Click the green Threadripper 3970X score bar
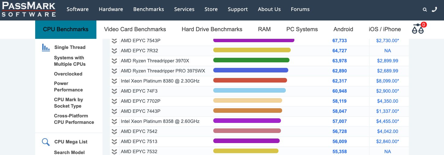This screenshot has height=155, width=444. coord(251,60)
